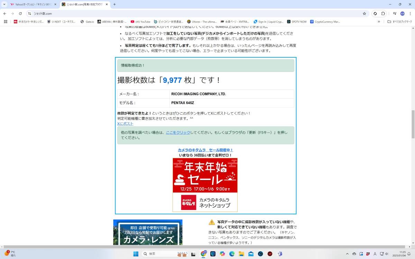
Task: Open the OneDrive cloud tray icon
Action: [354, 254]
